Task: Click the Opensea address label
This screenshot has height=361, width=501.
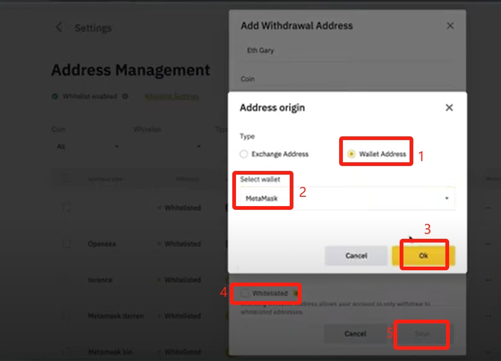Action: [x=101, y=244]
